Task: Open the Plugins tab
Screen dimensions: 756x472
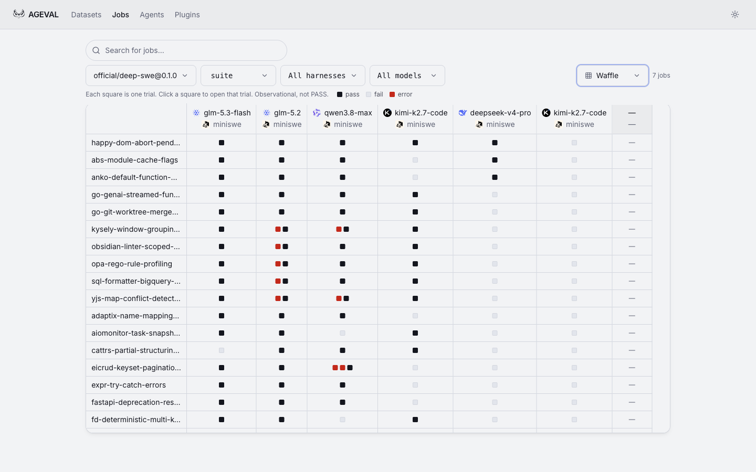Action: 187,15
